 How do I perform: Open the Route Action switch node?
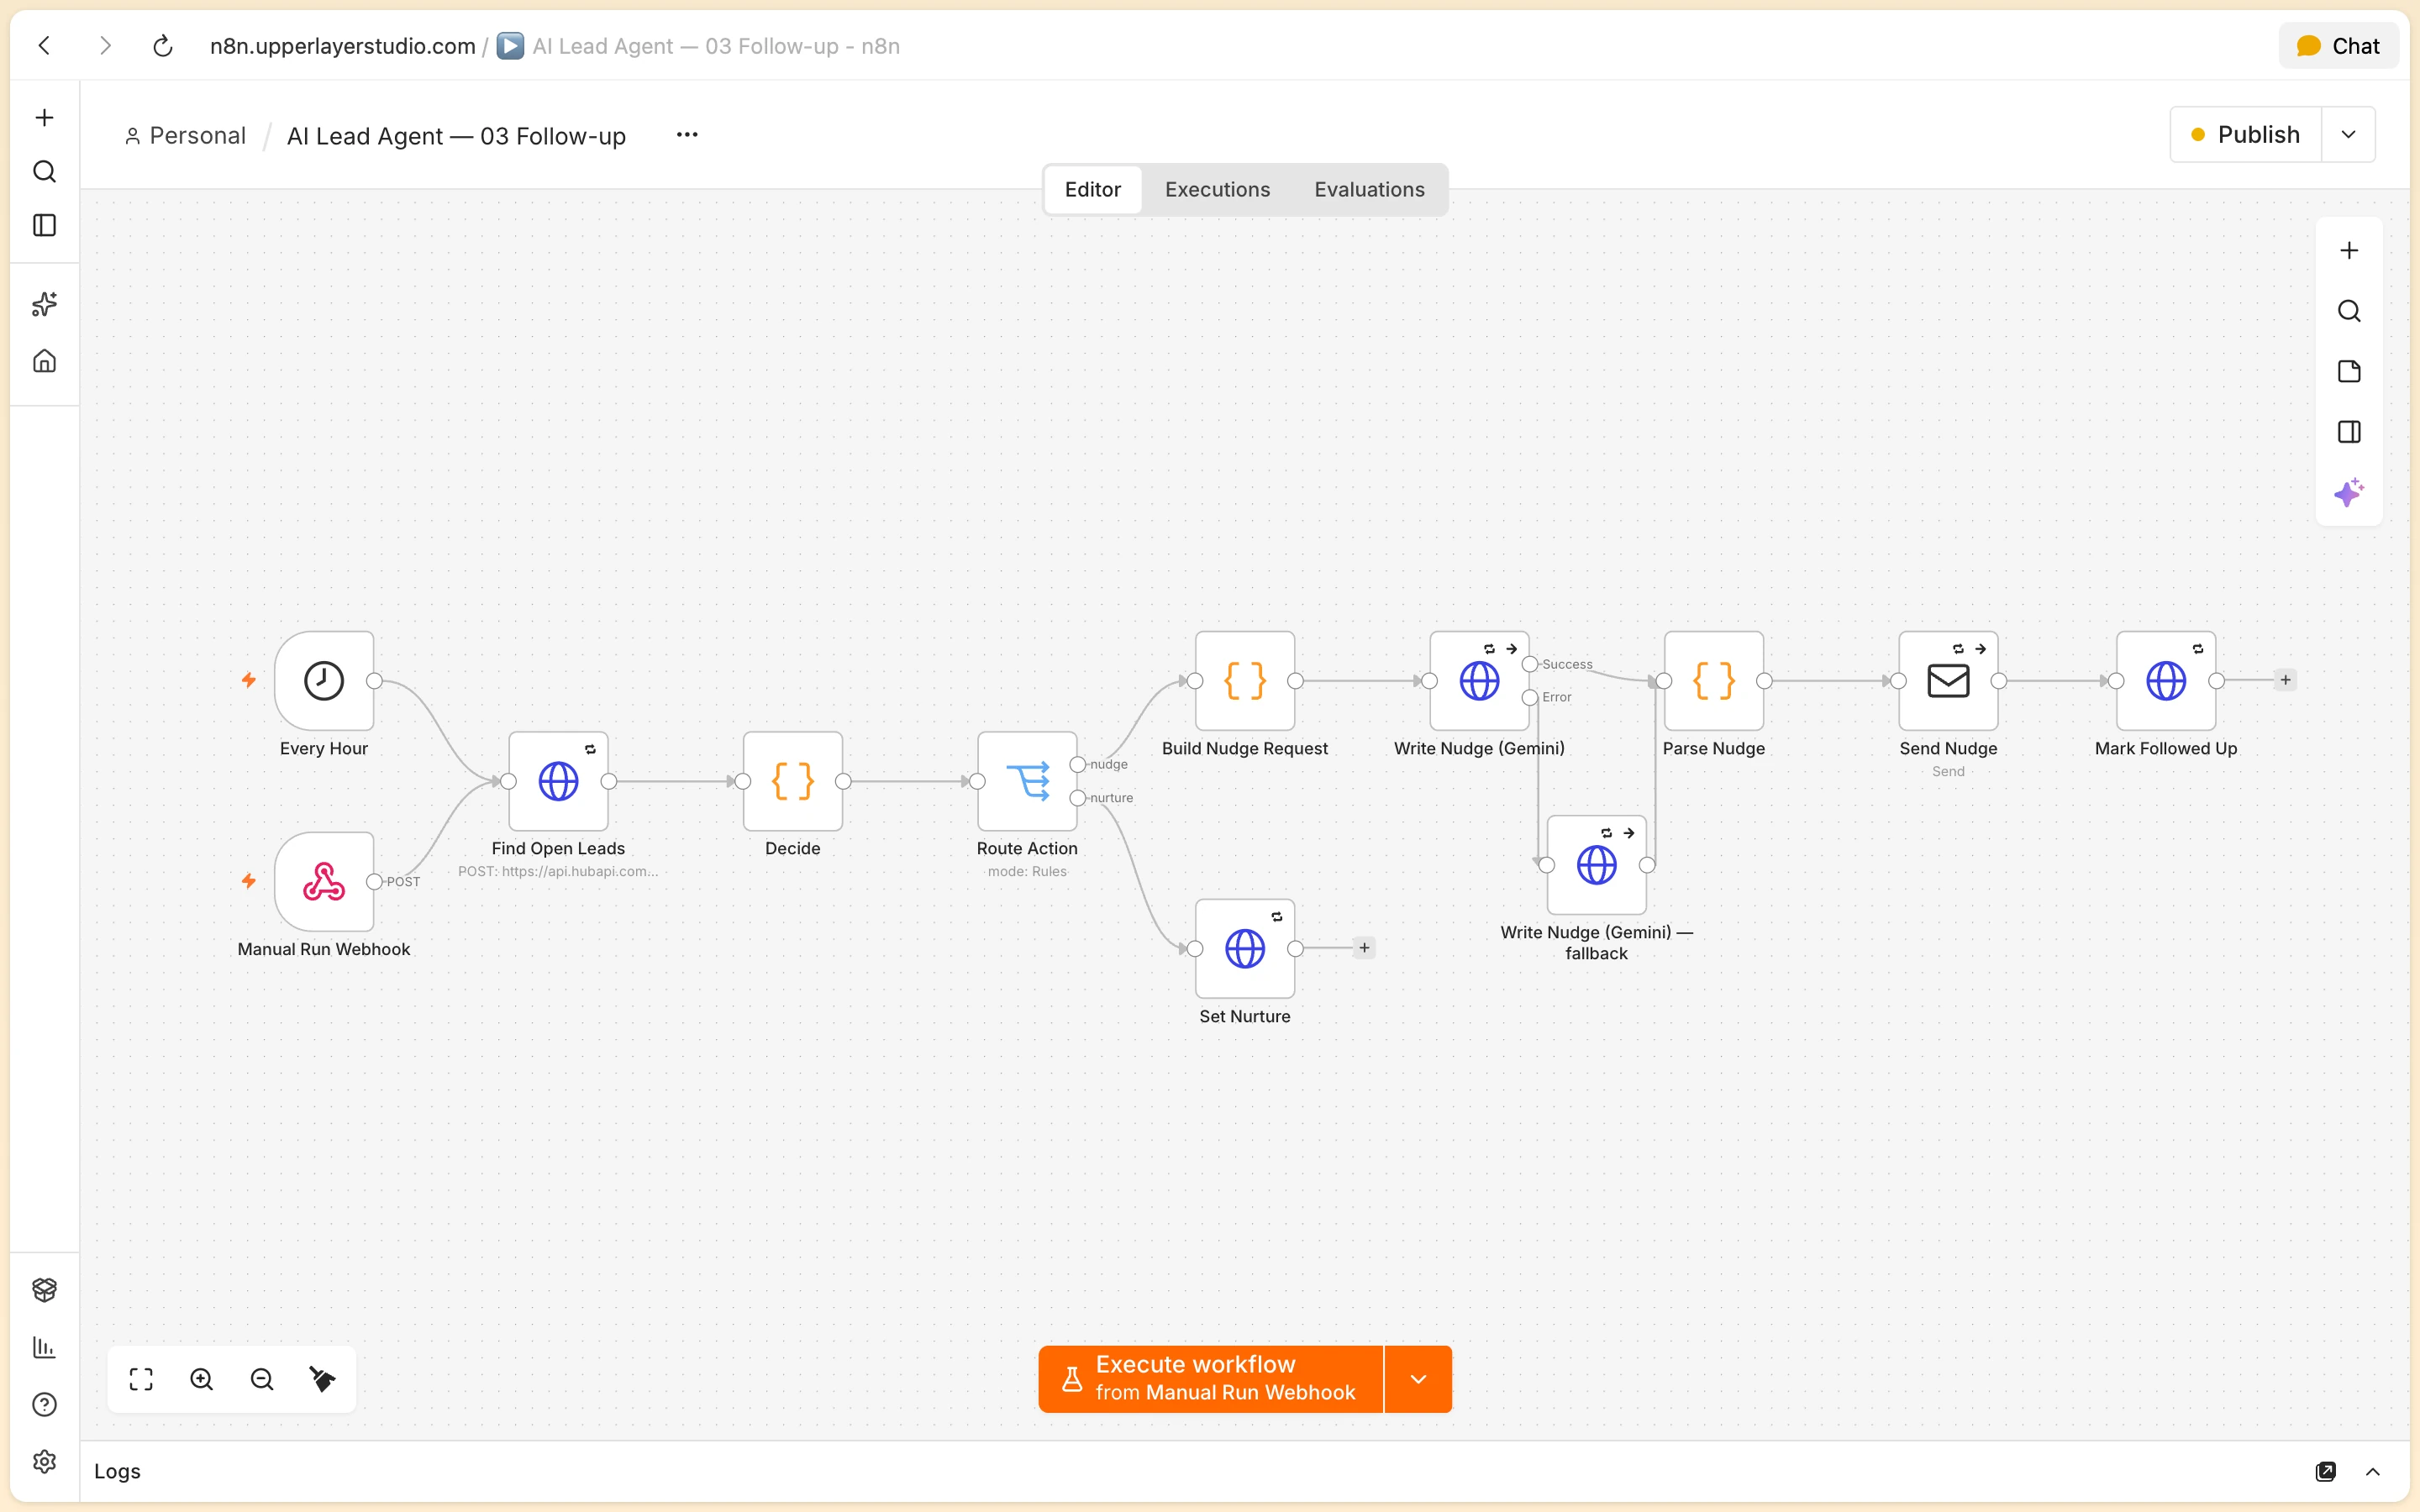click(1027, 781)
